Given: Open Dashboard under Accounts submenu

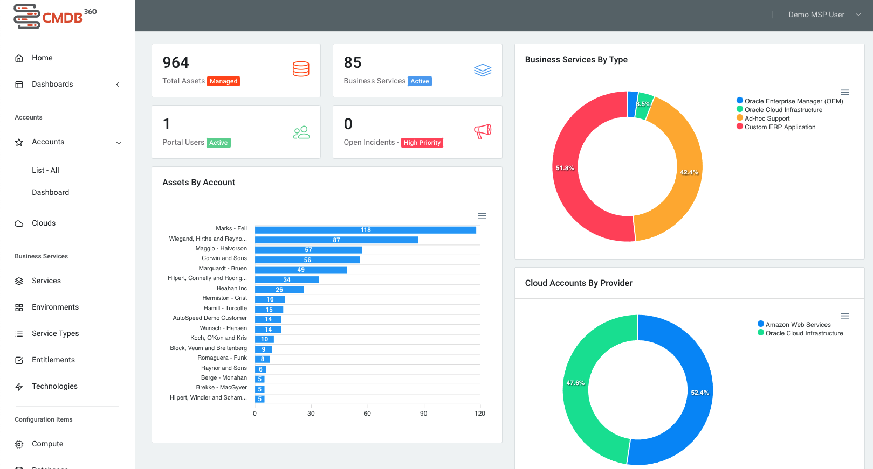Looking at the screenshot, I should click(x=50, y=192).
